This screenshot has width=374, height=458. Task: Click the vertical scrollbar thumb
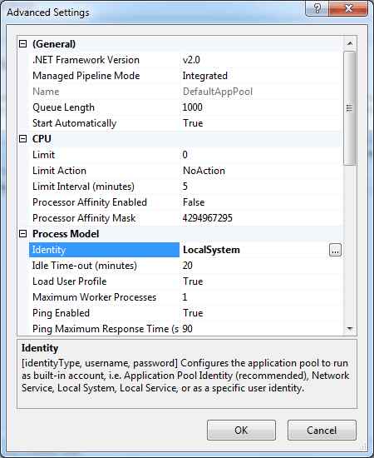[350, 108]
